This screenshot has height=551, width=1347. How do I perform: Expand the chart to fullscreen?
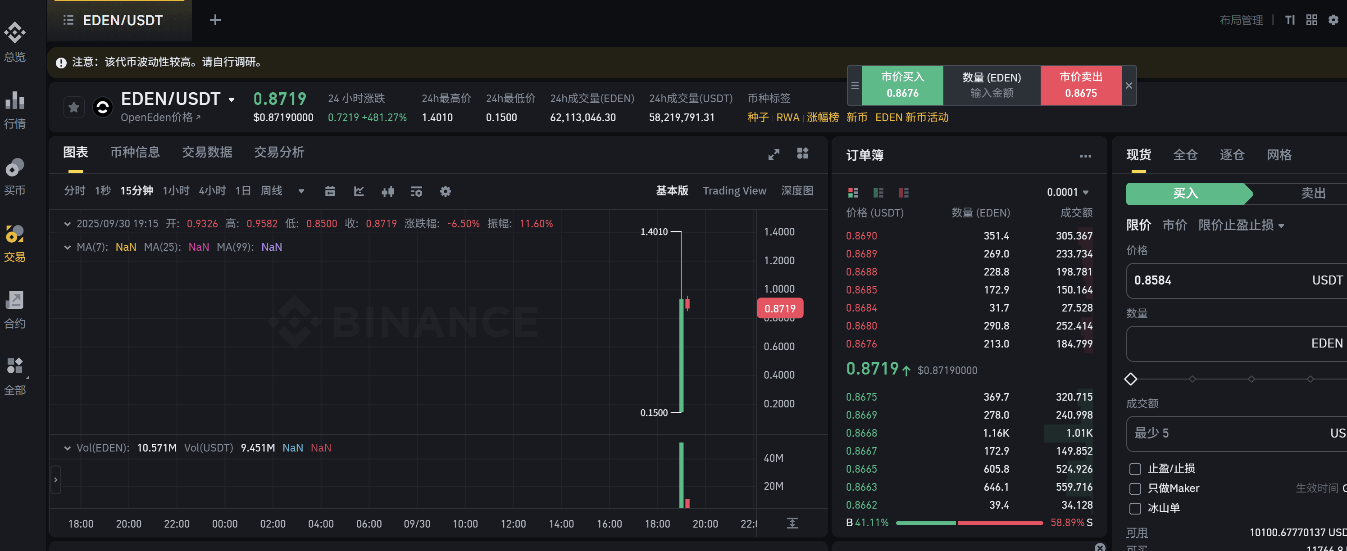[774, 154]
